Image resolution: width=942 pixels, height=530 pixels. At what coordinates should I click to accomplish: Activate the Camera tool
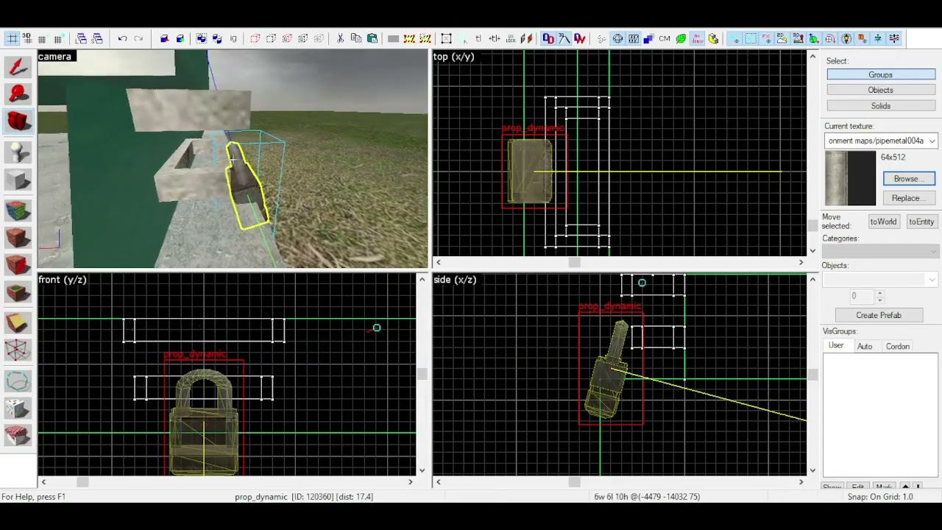[18, 122]
